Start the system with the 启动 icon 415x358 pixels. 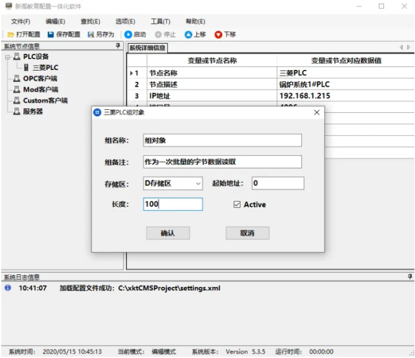[x=128, y=35]
